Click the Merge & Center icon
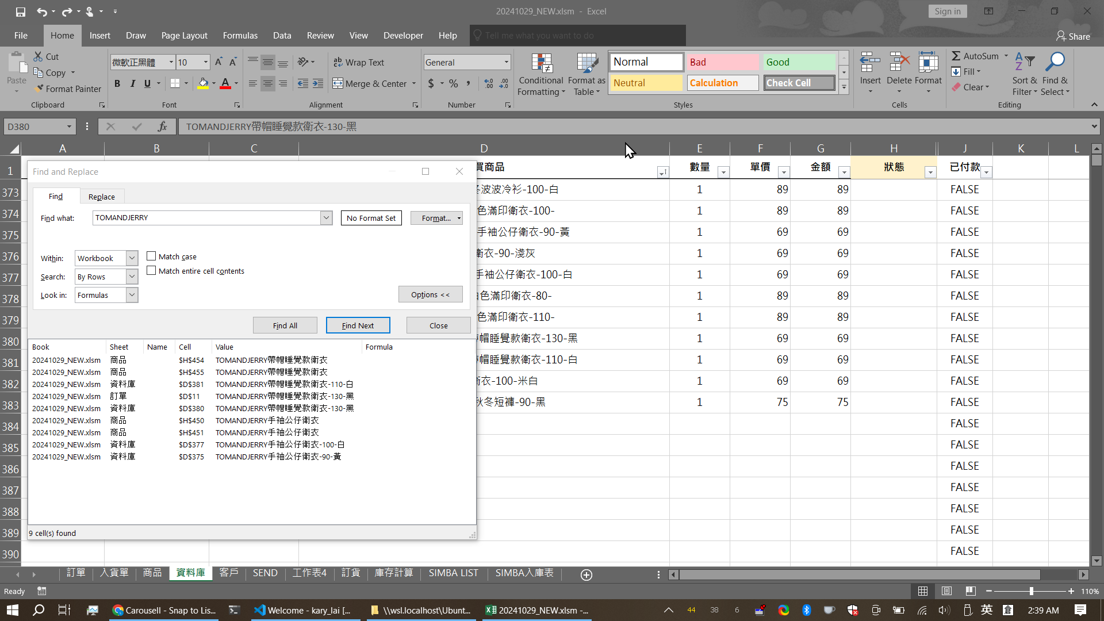Image resolution: width=1104 pixels, height=621 pixels. (x=338, y=83)
